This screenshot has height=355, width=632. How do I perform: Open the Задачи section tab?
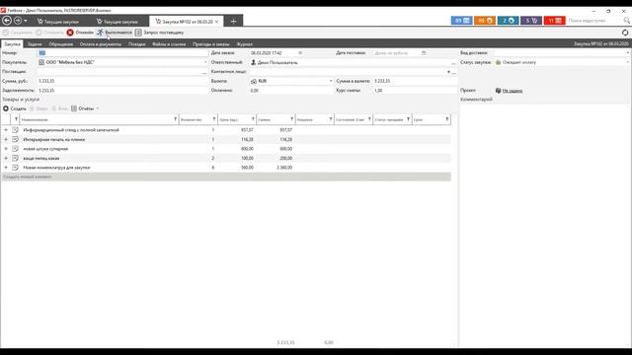[35, 44]
